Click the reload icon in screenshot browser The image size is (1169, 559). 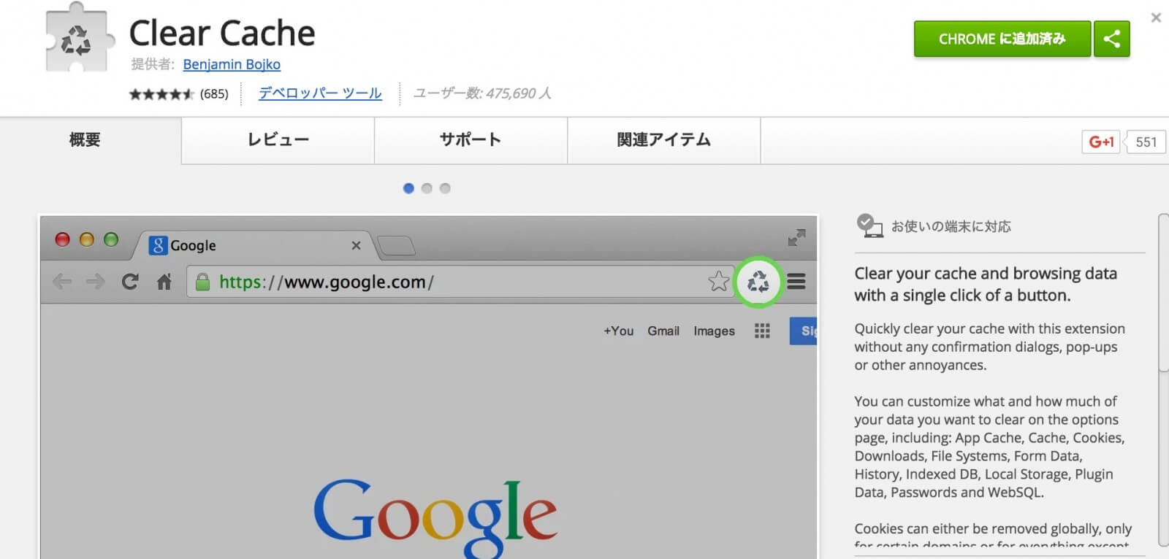[130, 282]
